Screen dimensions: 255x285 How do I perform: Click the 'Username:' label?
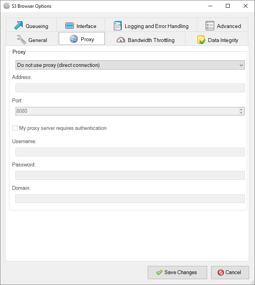click(24, 142)
